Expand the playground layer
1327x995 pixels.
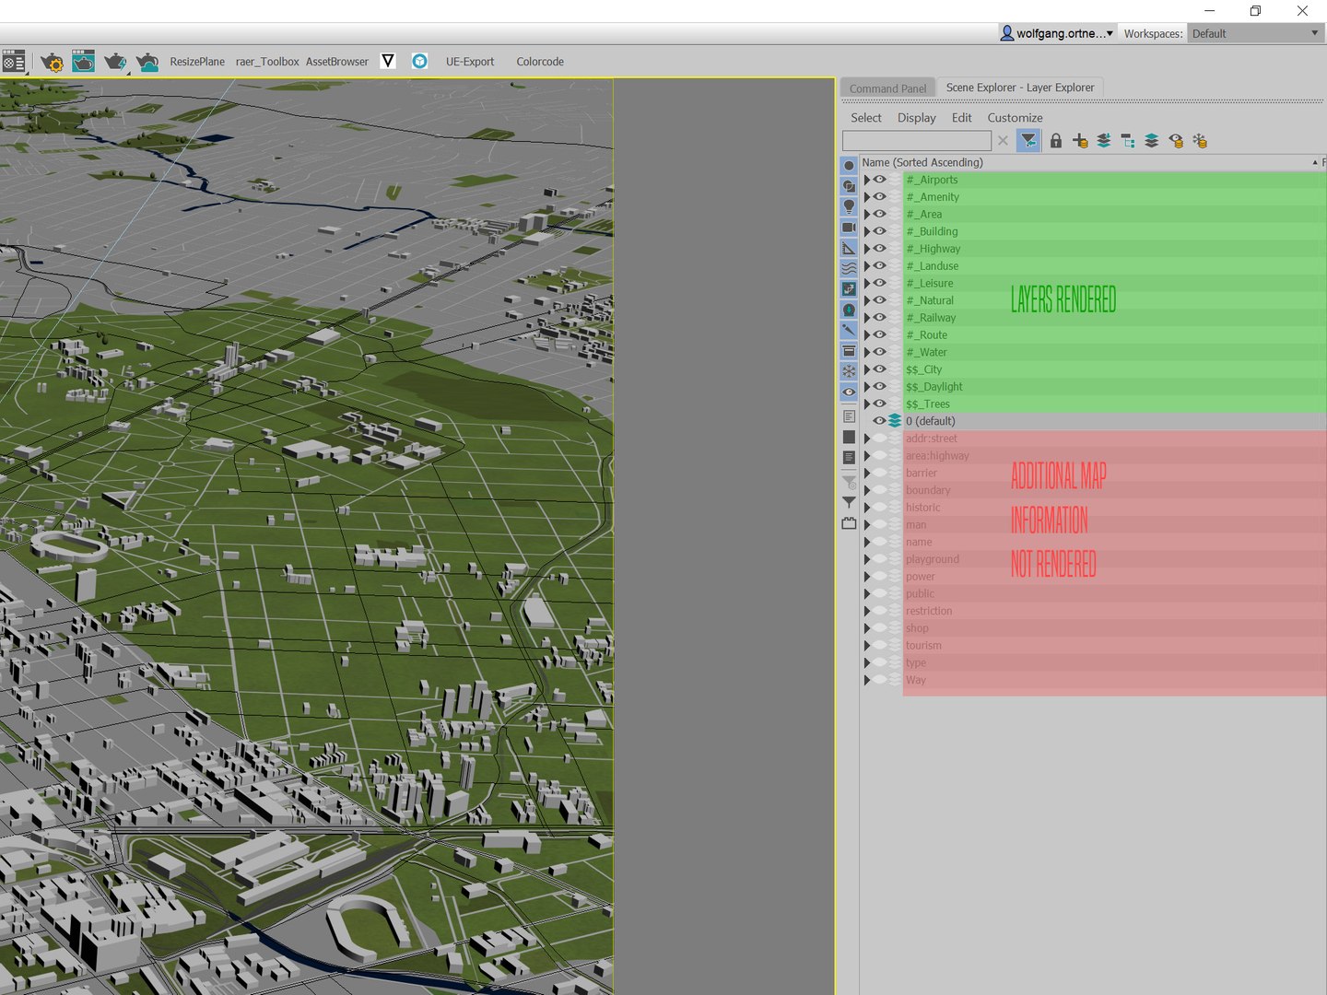(x=866, y=559)
